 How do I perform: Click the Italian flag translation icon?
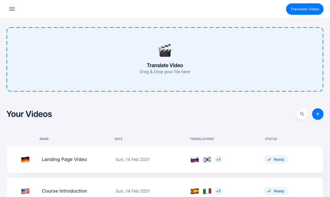(207, 191)
